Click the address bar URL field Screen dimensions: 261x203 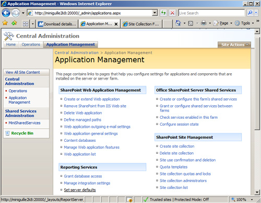pos(90,13)
